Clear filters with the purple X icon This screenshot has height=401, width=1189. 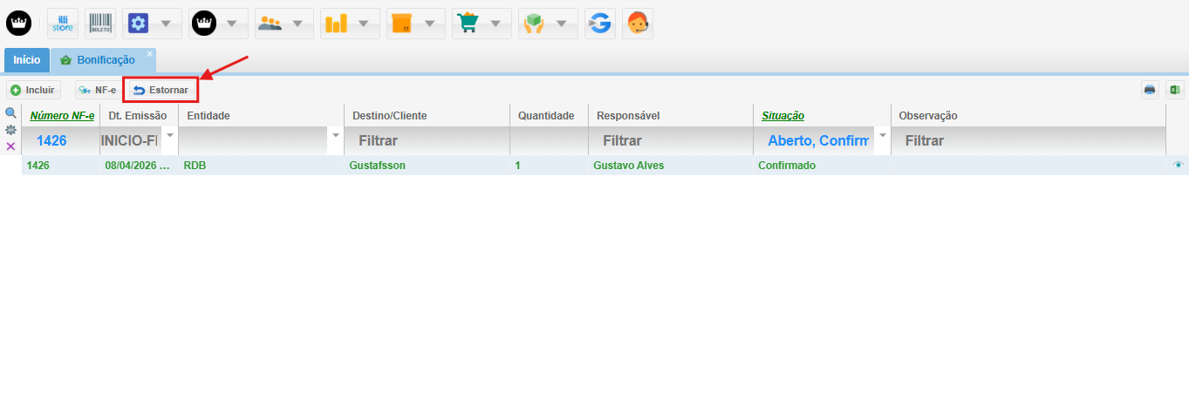11,146
